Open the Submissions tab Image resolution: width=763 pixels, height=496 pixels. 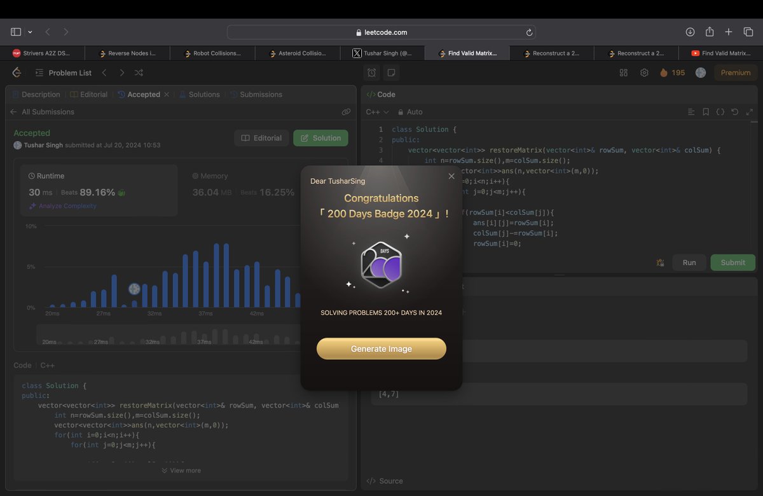pos(256,94)
